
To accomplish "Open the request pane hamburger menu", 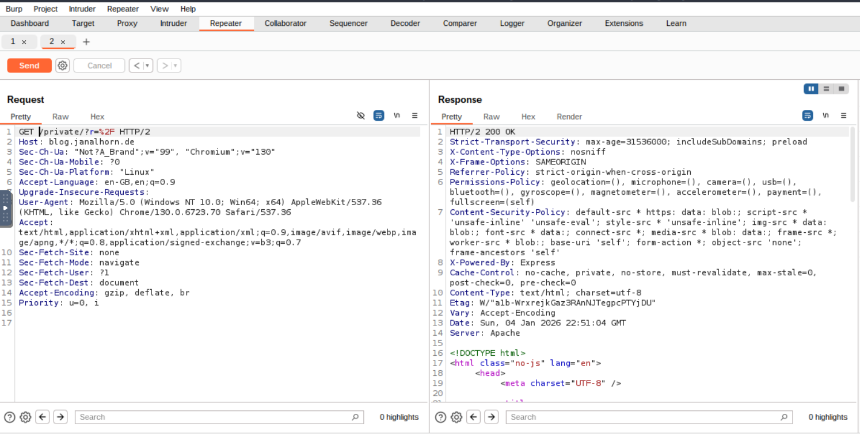I will coord(414,116).
